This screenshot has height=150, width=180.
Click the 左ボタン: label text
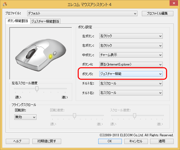(x=88, y=36)
